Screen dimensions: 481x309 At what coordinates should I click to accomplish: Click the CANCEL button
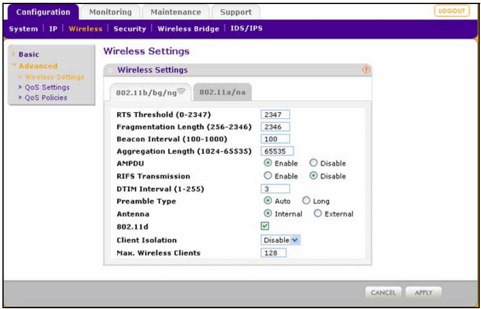(x=383, y=293)
